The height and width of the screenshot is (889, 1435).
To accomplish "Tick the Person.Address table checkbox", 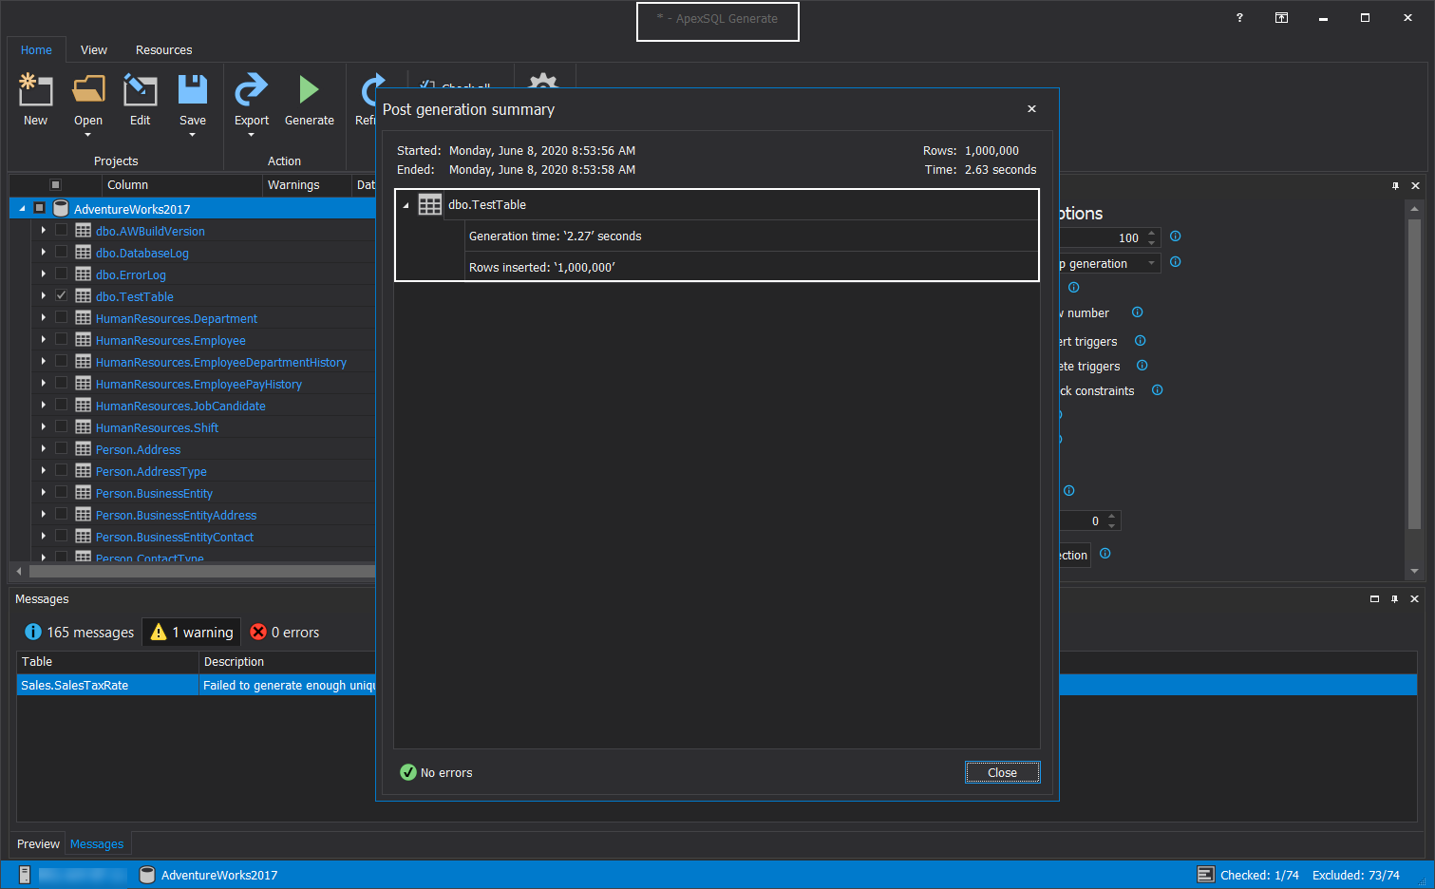I will [62, 449].
